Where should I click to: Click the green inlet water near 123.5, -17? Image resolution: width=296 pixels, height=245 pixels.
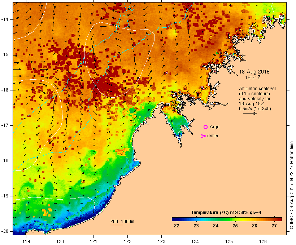tap(178, 125)
